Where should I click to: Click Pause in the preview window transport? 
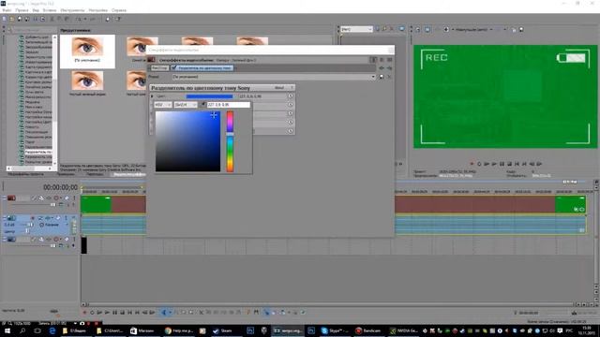[x=502, y=164]
